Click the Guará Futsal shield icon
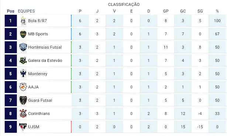The height and width of the screenshot is (136, 227). point(23,100)
